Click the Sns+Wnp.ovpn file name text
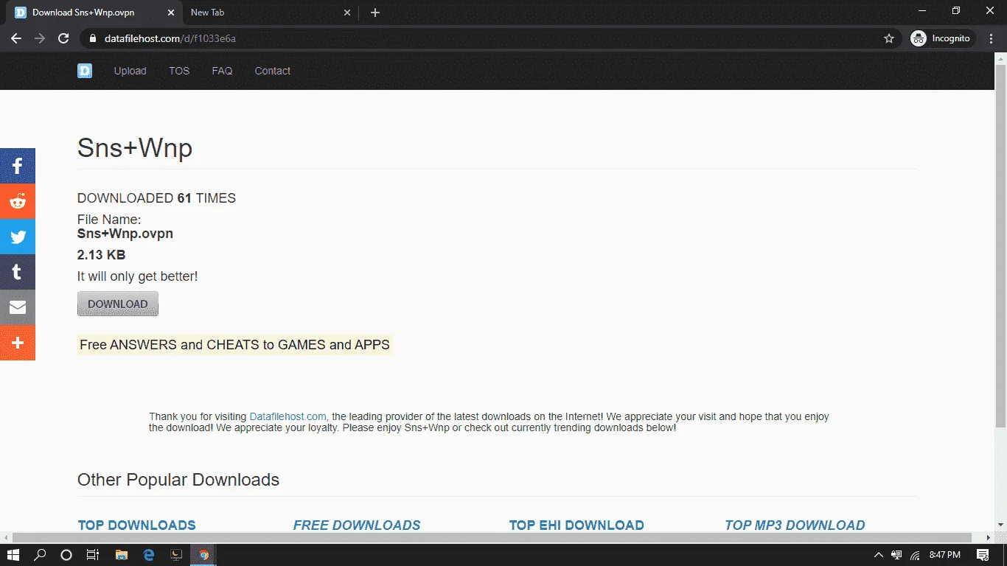The image size is (1007, 566). [125, 234]
